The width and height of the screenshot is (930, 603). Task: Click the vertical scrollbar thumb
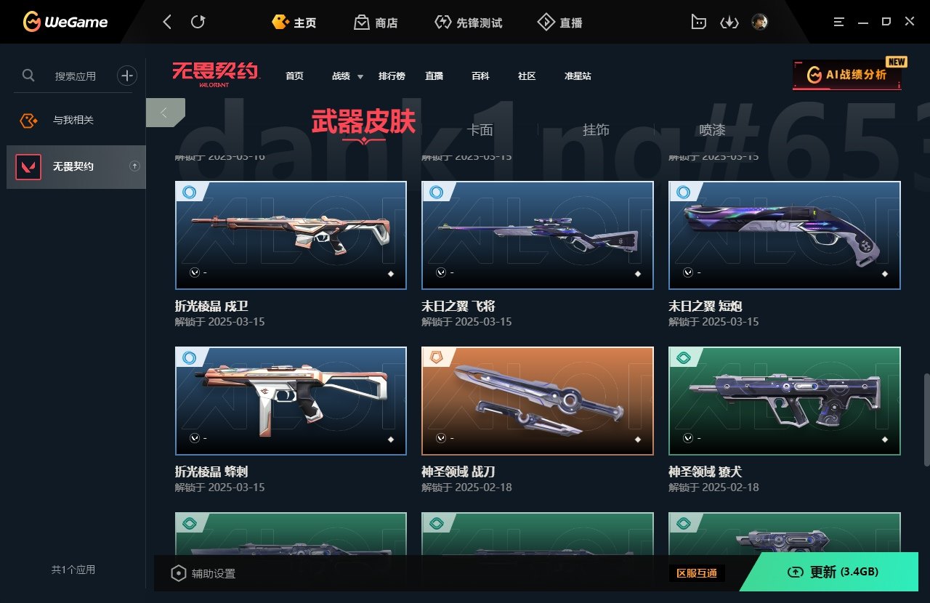click(926, 420)
